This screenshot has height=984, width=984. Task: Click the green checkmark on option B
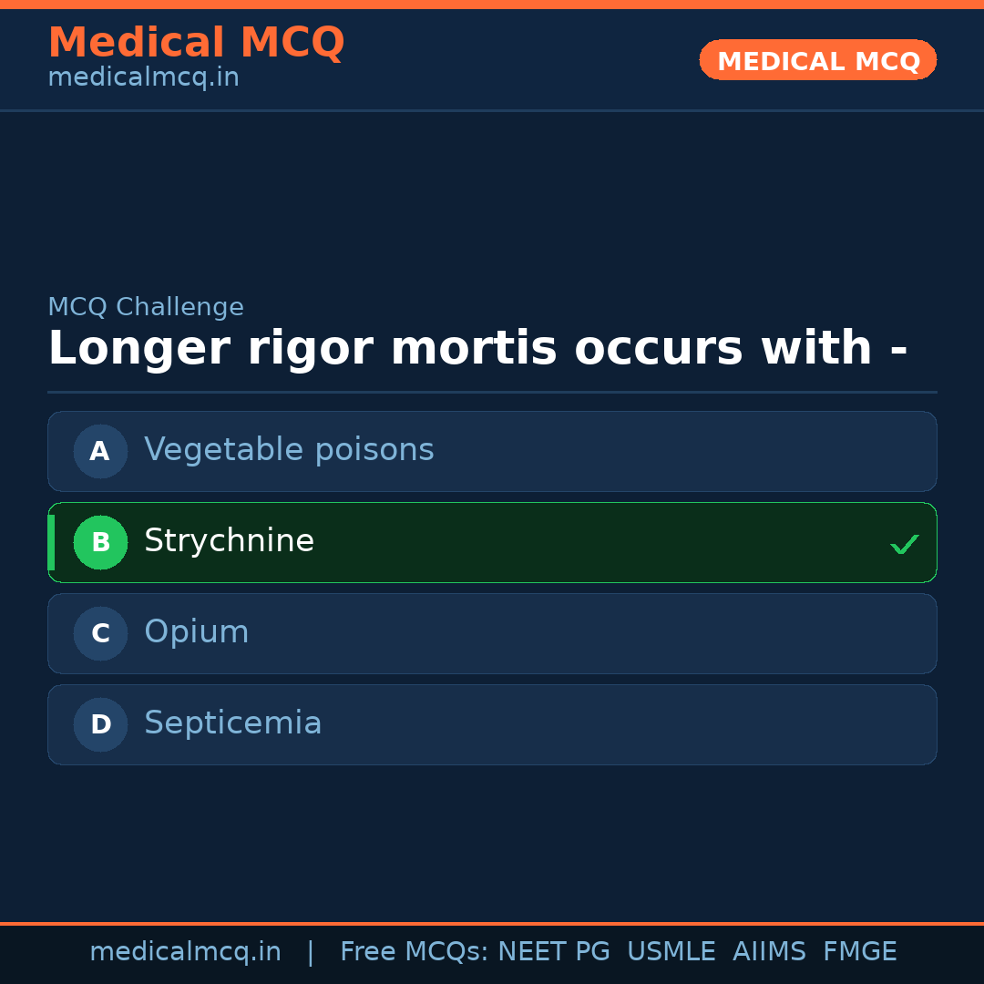(x=905, y=543)
